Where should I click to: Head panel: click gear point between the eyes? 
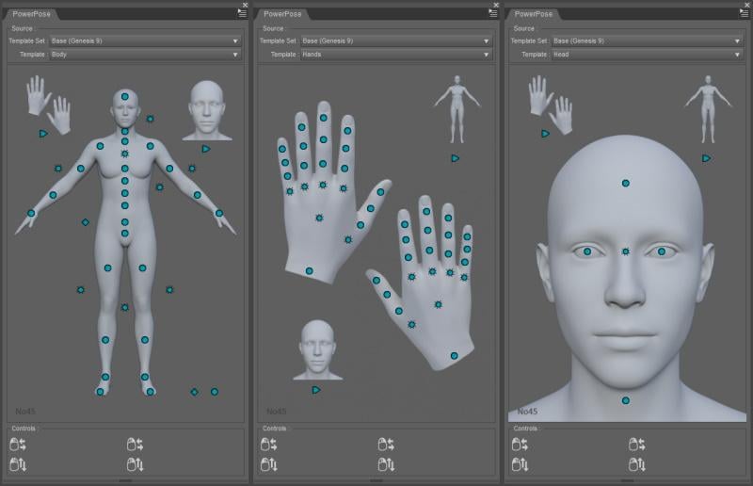point(626,251)
